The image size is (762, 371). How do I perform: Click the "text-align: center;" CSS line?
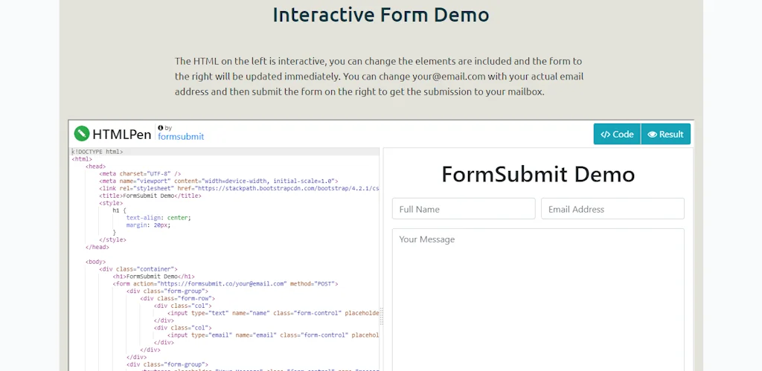(159, 218)
